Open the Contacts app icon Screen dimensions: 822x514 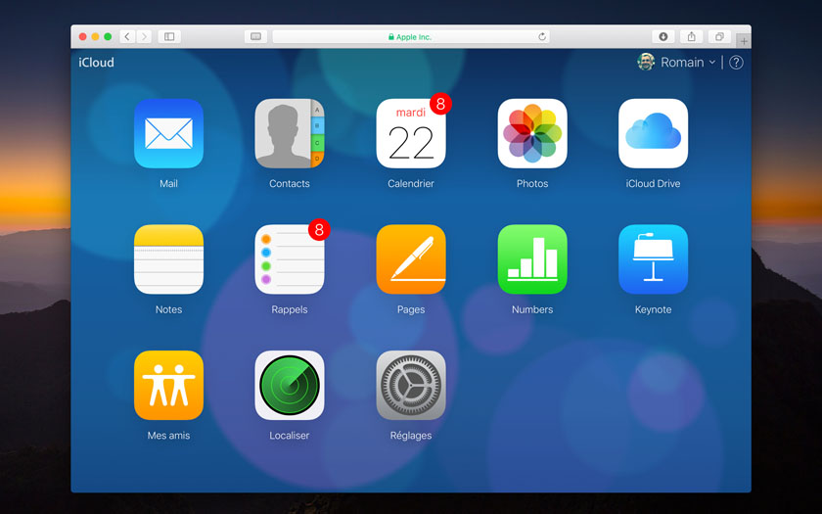point(290,133)
